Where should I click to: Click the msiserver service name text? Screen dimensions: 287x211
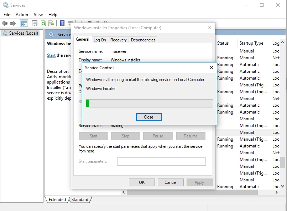(119, 51)
